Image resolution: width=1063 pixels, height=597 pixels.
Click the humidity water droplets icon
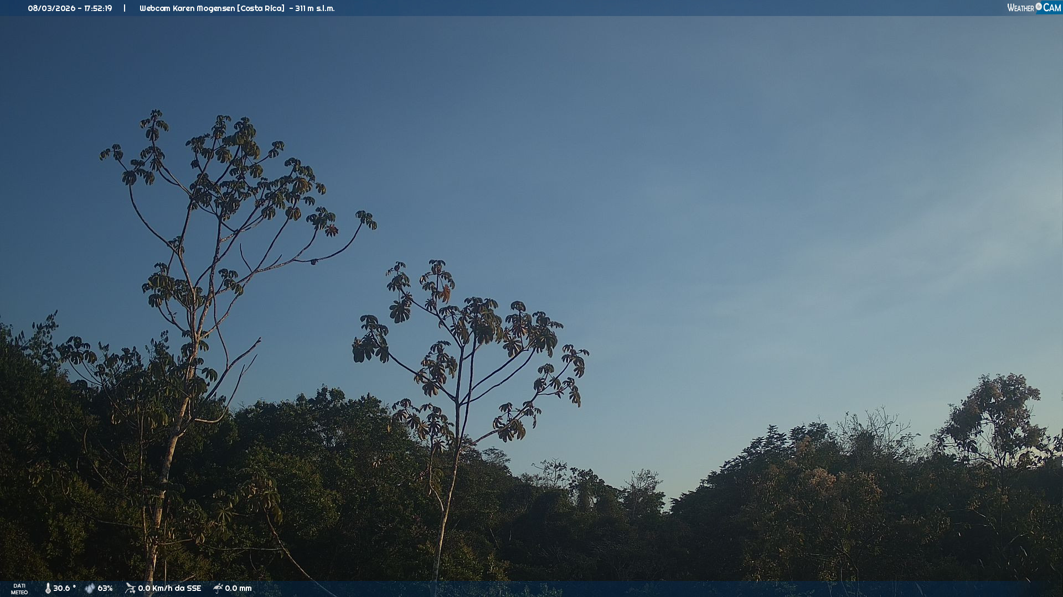tap(90, 589)
